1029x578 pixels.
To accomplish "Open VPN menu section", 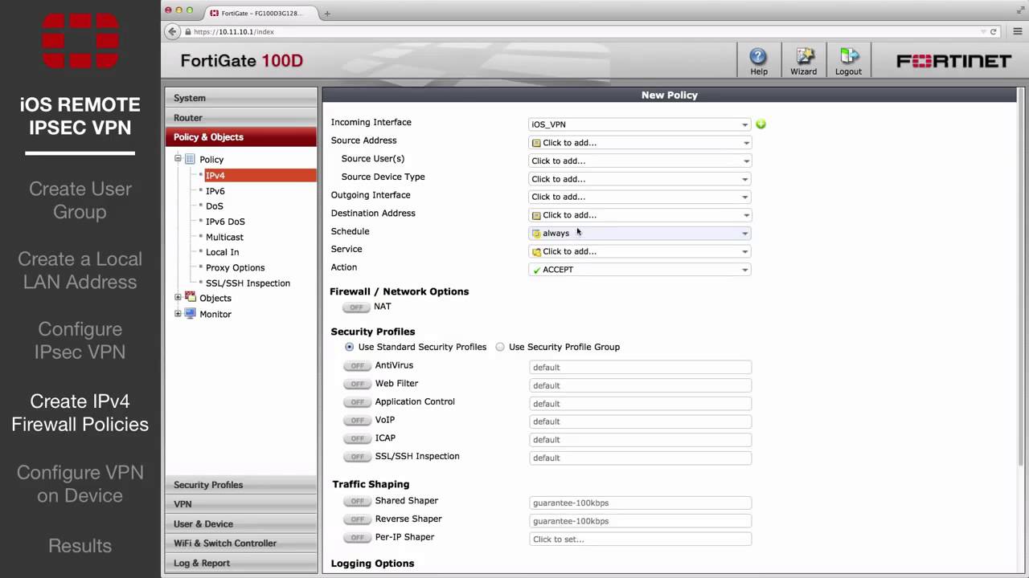I will coord(241,504).
